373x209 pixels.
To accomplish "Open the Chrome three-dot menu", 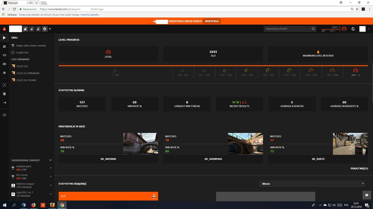I will coord(369,9).
